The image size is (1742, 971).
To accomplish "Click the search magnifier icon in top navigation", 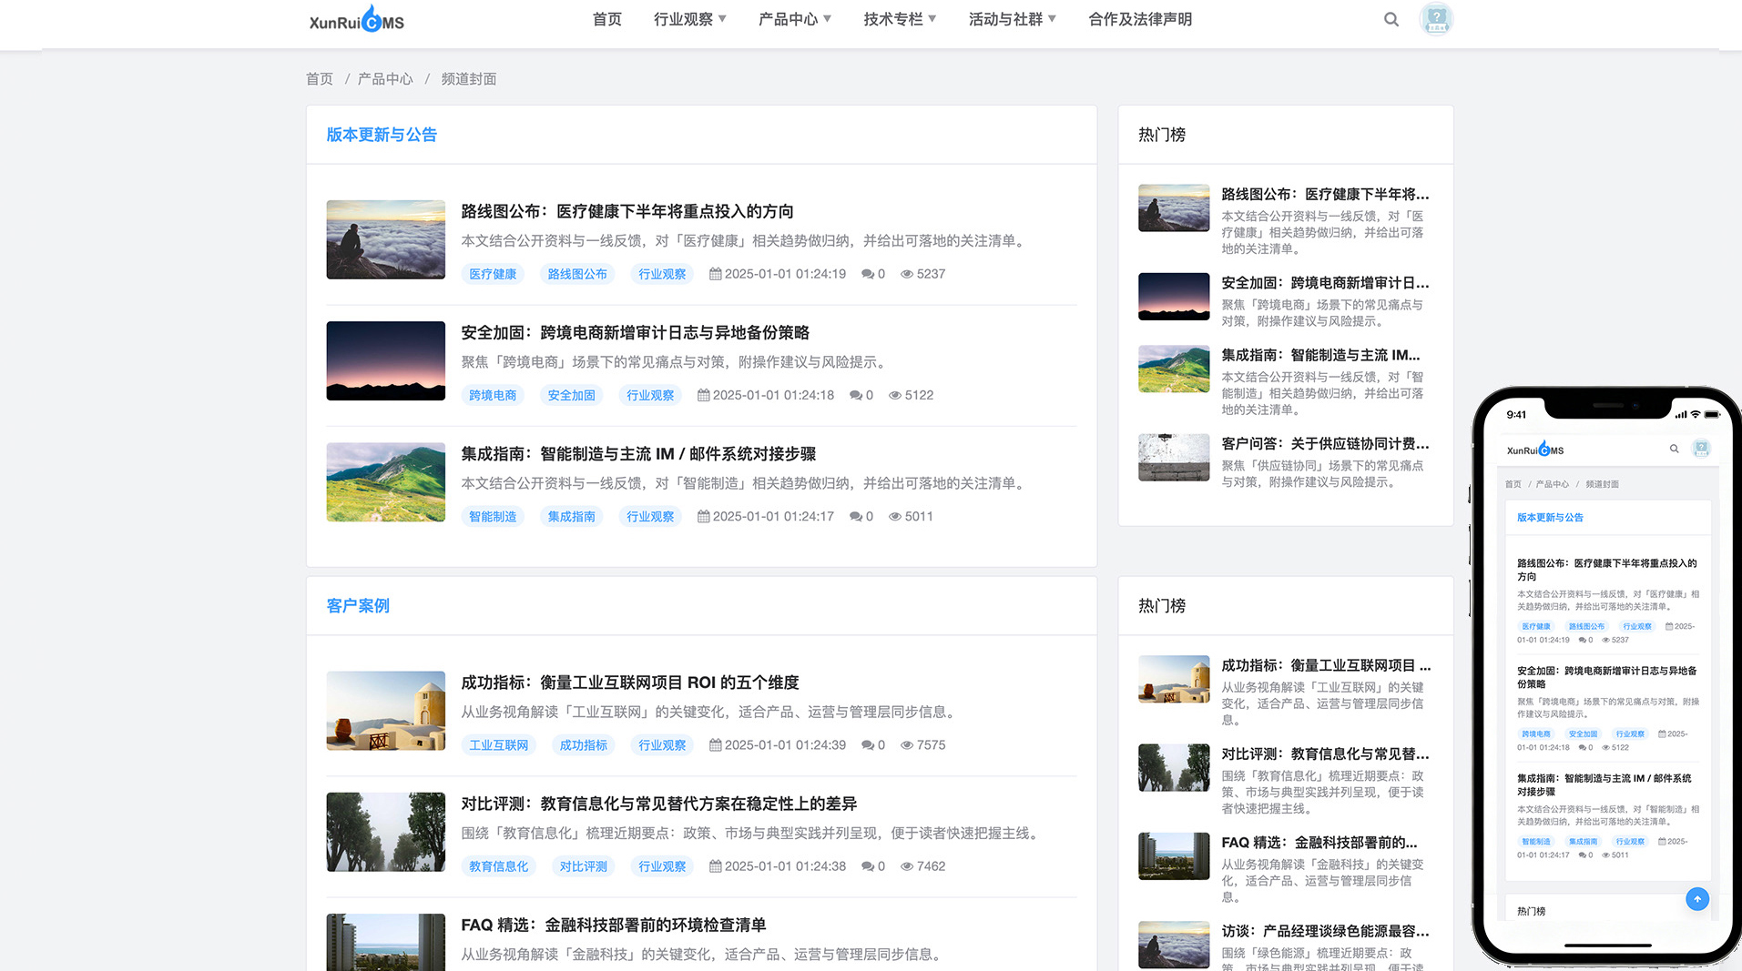I will click(1391, 19).
